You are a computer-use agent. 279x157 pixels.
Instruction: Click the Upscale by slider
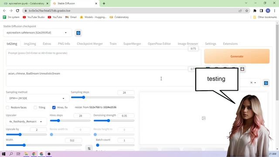coord(26,135)
